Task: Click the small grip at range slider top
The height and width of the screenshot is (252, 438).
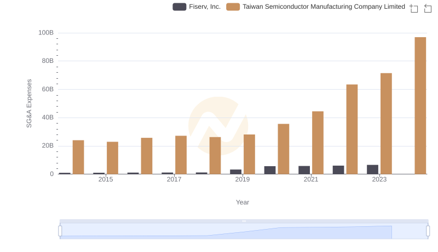Action: [244, 221]
